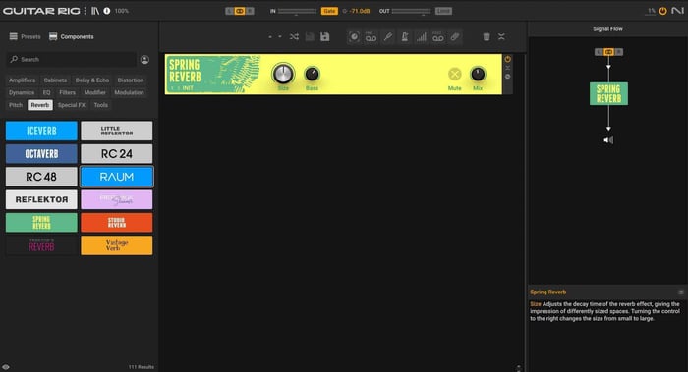
Task: Click the OUT level slider
Action: point(411,11)
